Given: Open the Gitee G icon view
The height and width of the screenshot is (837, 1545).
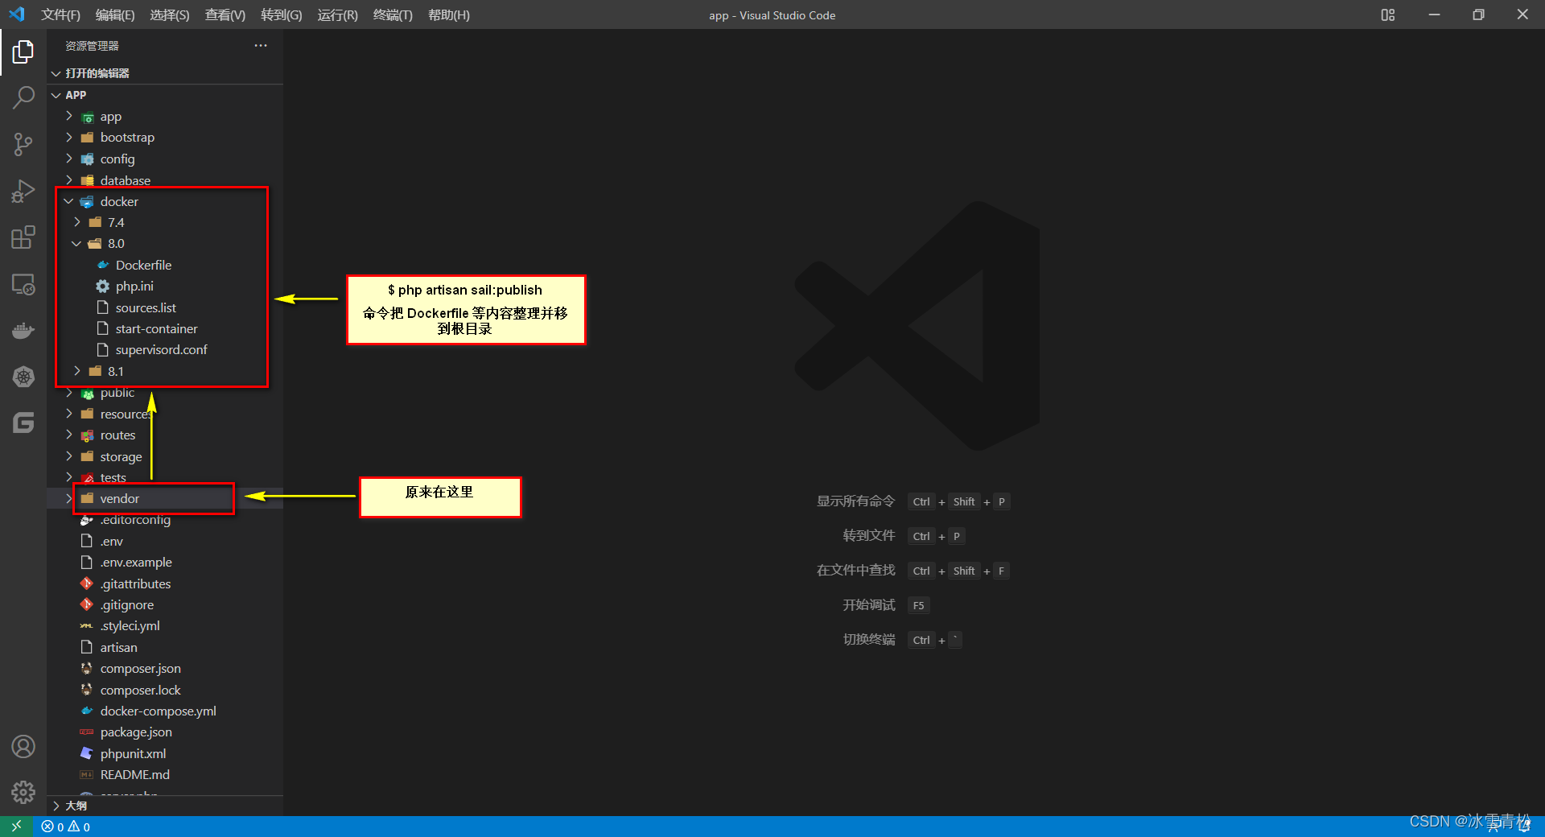Looking at the screenshot, I should pos(23,423).
